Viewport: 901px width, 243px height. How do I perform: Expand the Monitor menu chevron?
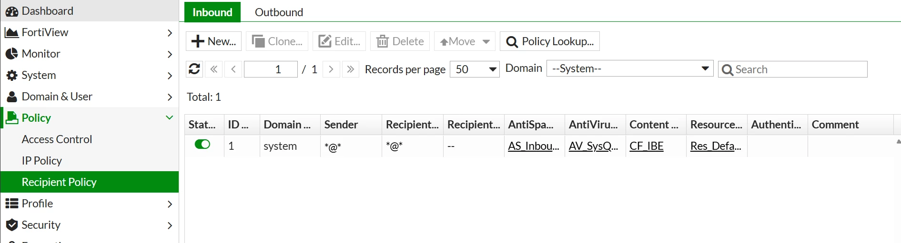point(170,54)
